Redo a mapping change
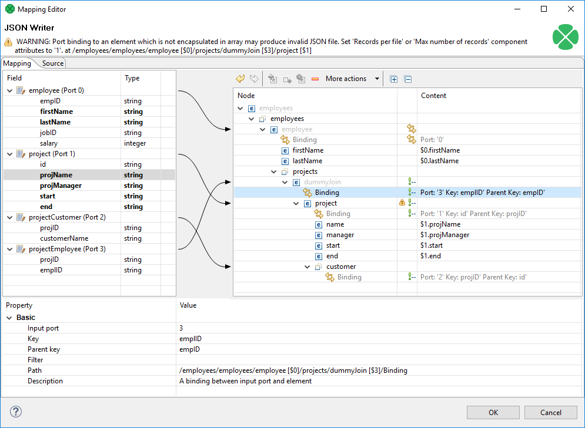 [x=254, y=78]
